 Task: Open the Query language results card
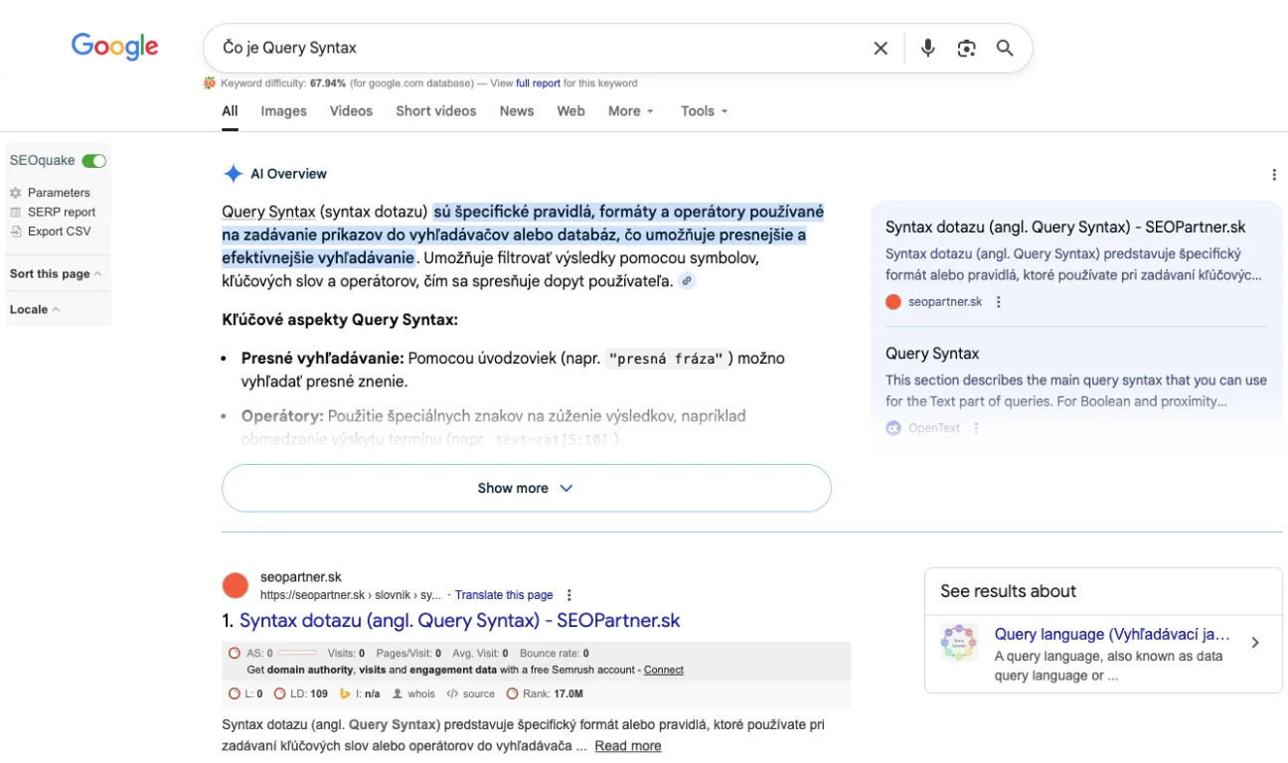click(x=1103, y=654)
